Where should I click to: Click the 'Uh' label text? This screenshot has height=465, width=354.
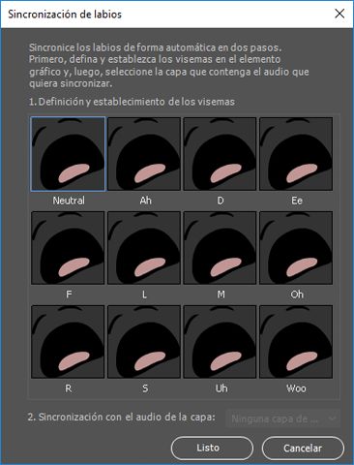coord(221,388)
